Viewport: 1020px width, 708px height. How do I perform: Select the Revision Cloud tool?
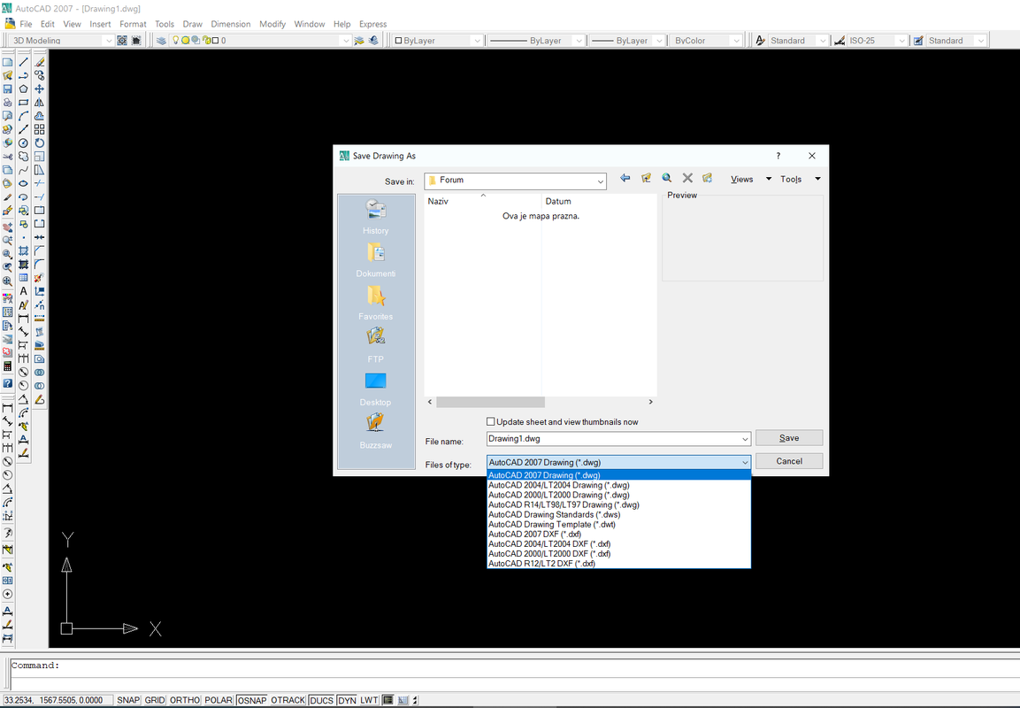point(23,156)
